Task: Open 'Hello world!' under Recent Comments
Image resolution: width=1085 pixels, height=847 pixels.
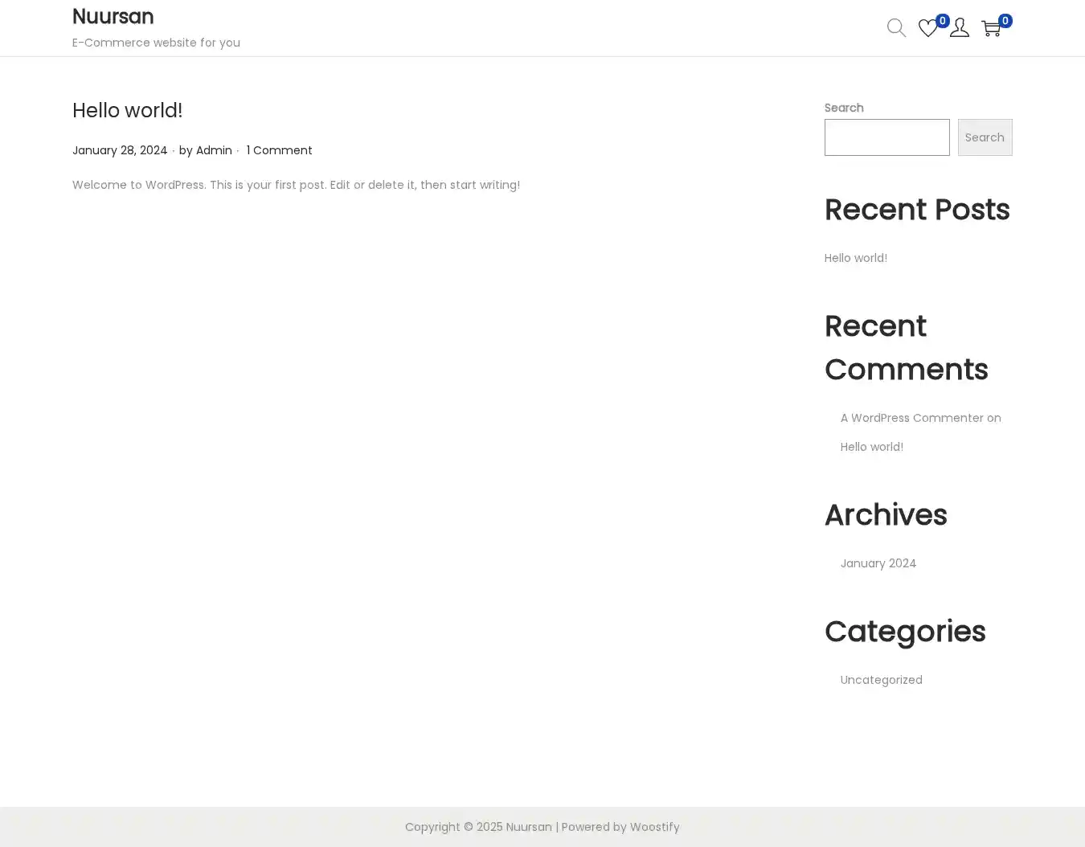Action: click(871, 447)
